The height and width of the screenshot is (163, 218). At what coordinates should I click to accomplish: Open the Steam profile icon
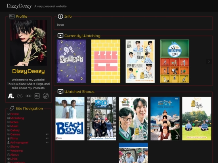pyautogui.click(x=46, y=96)
